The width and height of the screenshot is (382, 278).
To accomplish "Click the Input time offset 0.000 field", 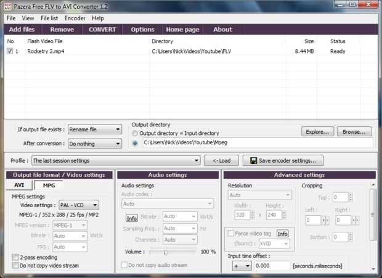I will click(272, 266).
